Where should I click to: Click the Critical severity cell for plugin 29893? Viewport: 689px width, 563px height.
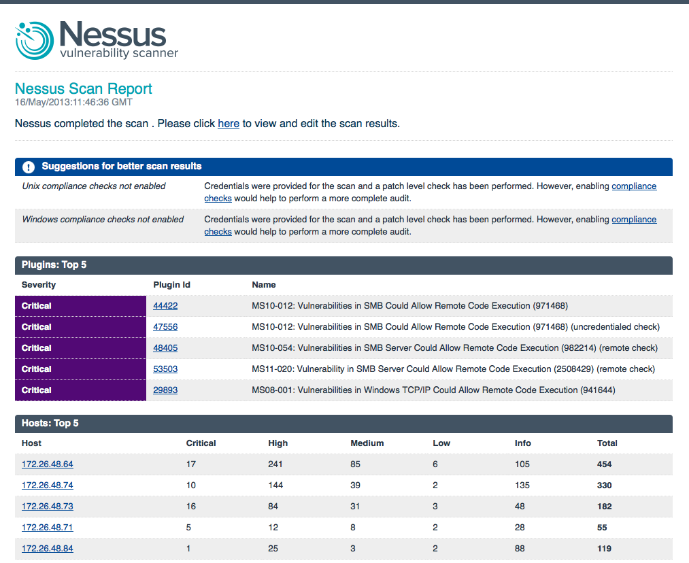[80, 390]
